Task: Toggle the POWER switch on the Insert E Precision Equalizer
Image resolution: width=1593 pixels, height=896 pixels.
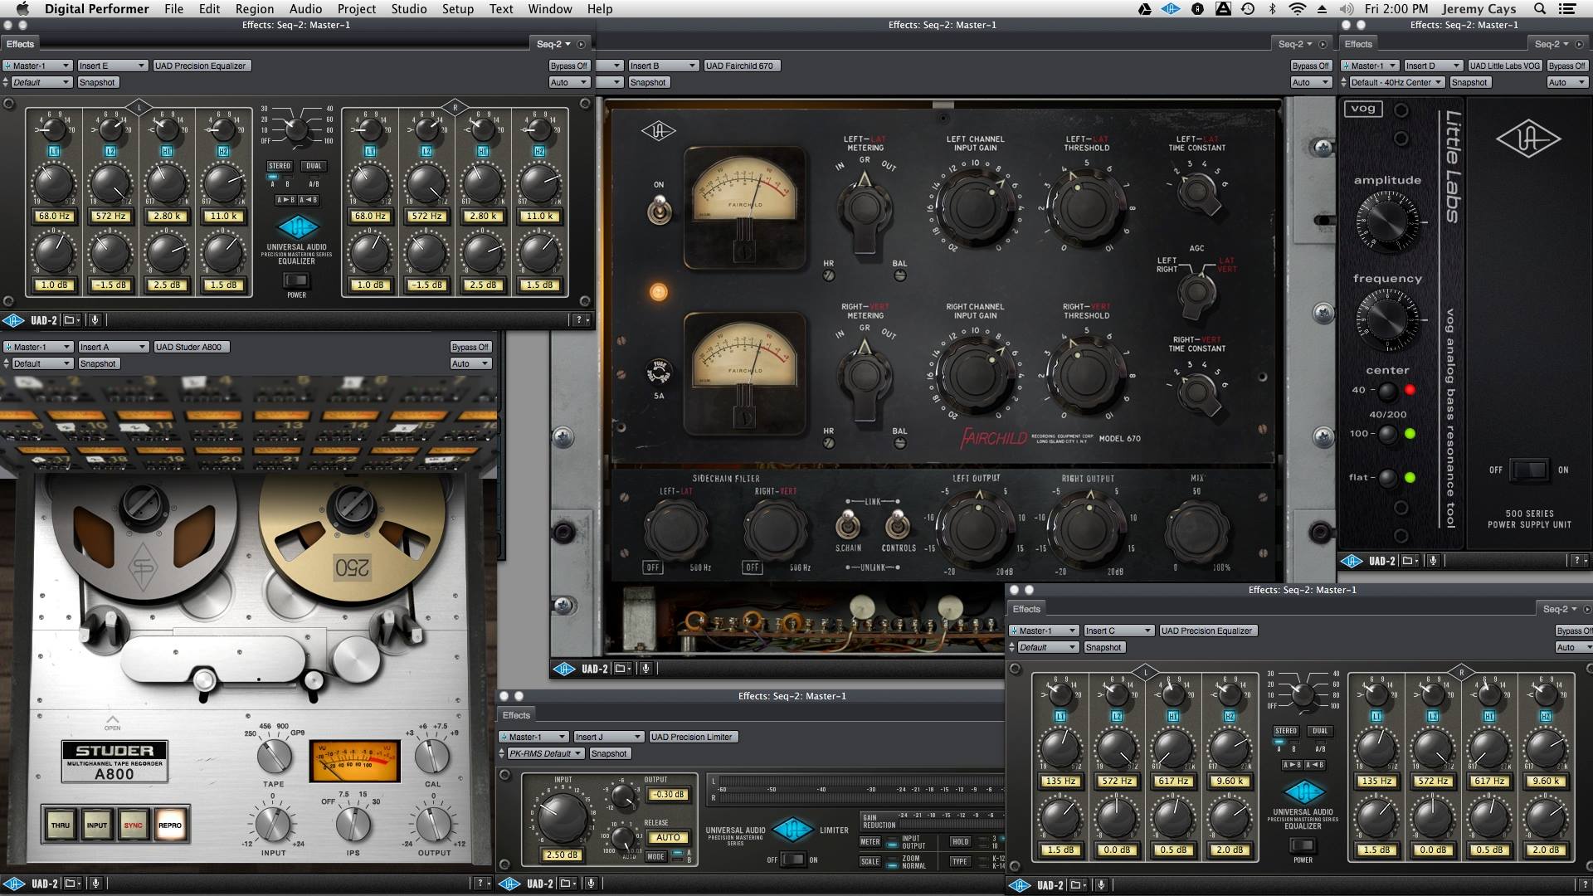Action: point(296,280)
